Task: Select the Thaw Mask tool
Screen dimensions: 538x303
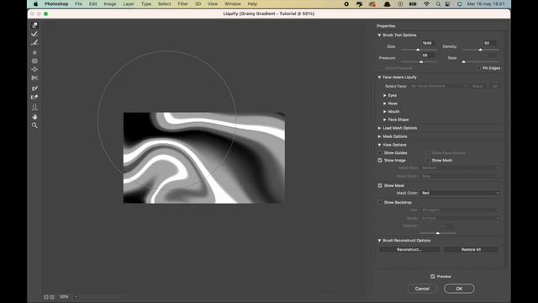Action: (34, 98)
